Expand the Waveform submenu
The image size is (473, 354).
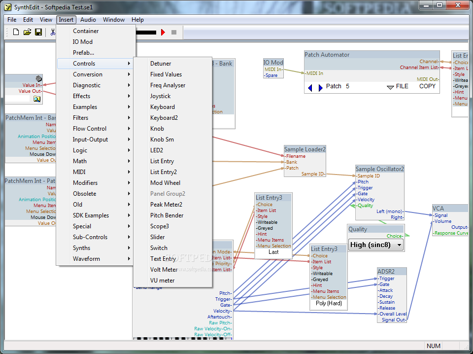pos(95,259)
